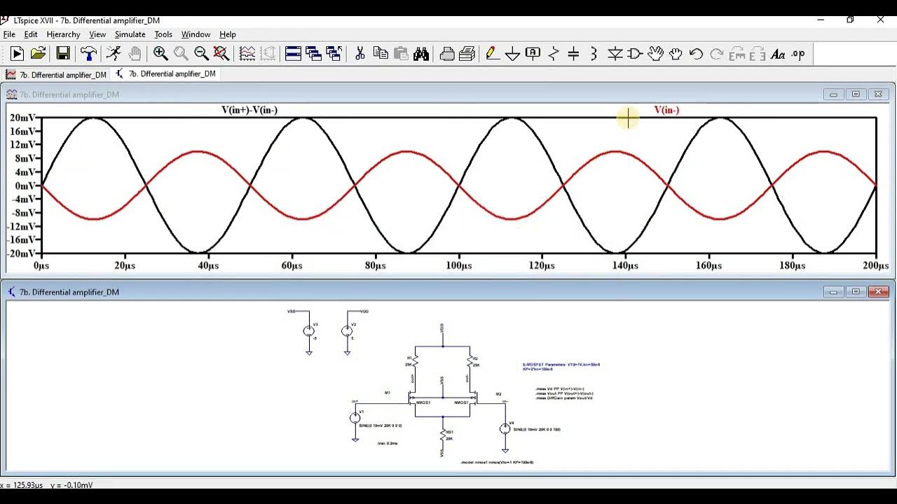Click the RS1 resistor in schematic
897x504 pixels.
click(x=443, y=435)
